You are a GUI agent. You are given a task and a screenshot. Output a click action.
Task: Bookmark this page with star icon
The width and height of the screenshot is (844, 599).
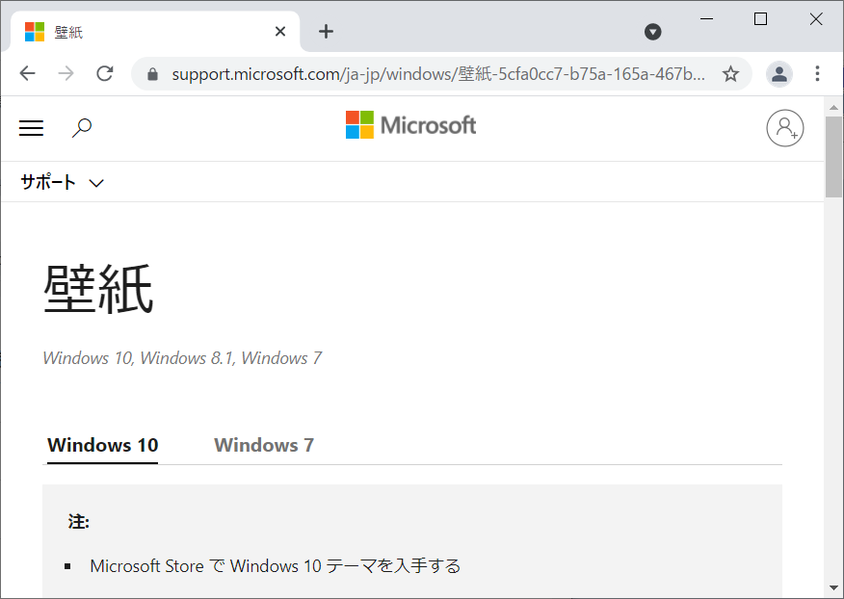tap(730, 74)
